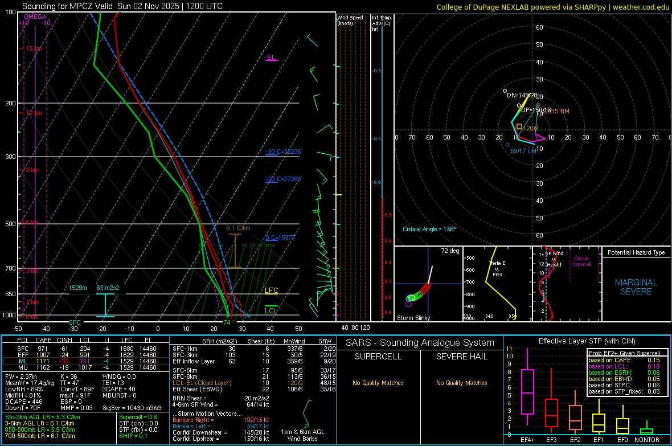This screenshot has height=446, width=672.
Task: Click the 'Corfidi Downshear =' line
Action: [221, 432]
